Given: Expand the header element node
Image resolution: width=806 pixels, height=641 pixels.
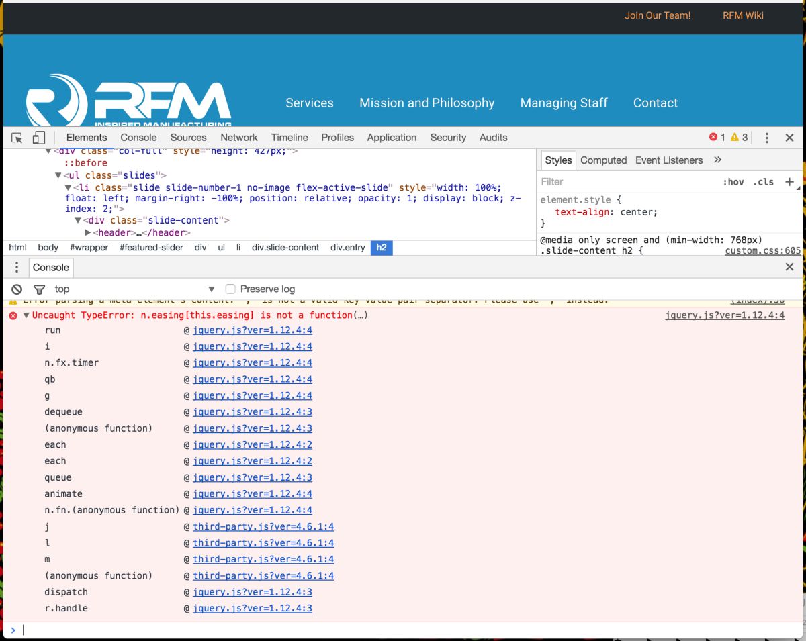Looking at the screenshot, I should pyautogui.click(x=88, y=233).
